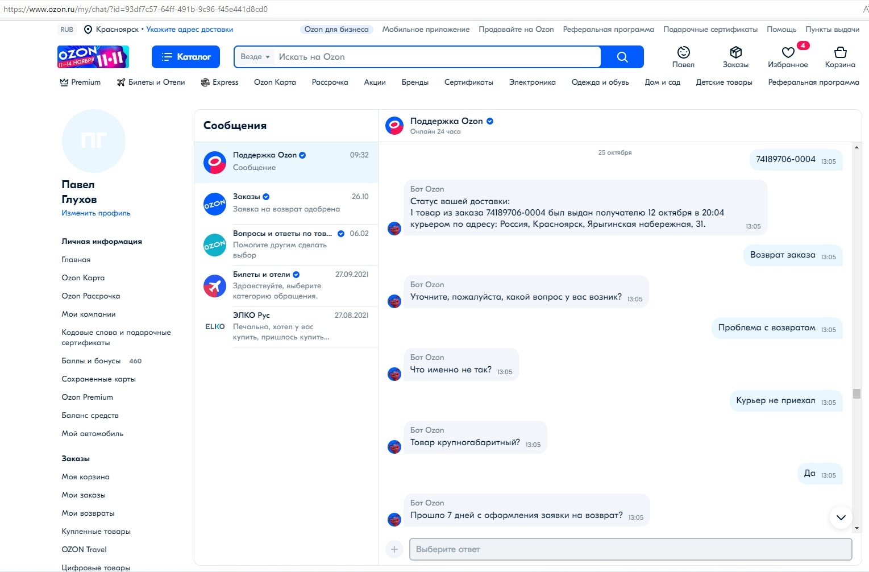Open Избранное heart icon
This screenshot has height=572, width=869.
[x=788, y=57]
